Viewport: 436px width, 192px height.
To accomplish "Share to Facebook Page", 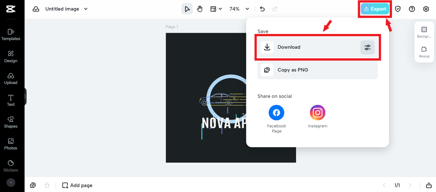I will (x=277, y=119).
